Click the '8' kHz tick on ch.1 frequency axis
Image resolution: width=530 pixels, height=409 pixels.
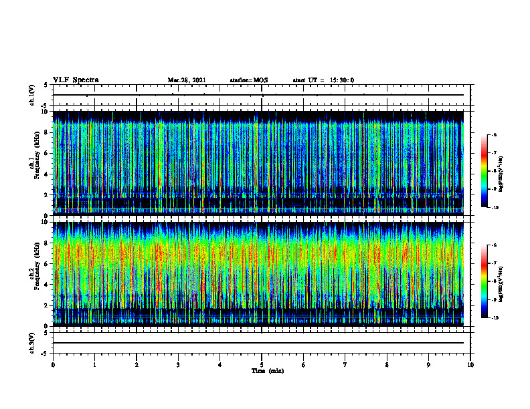47,132
